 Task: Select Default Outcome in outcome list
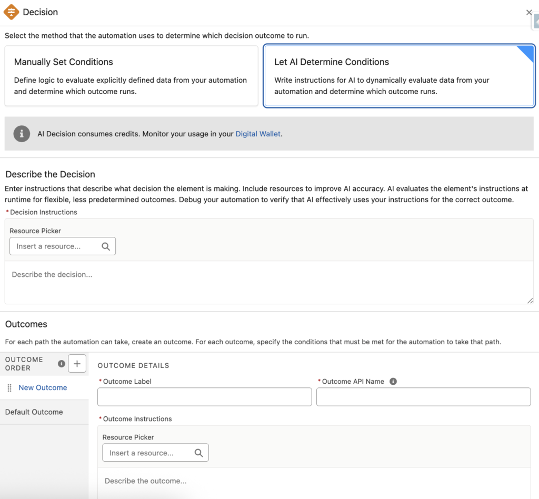34,412
